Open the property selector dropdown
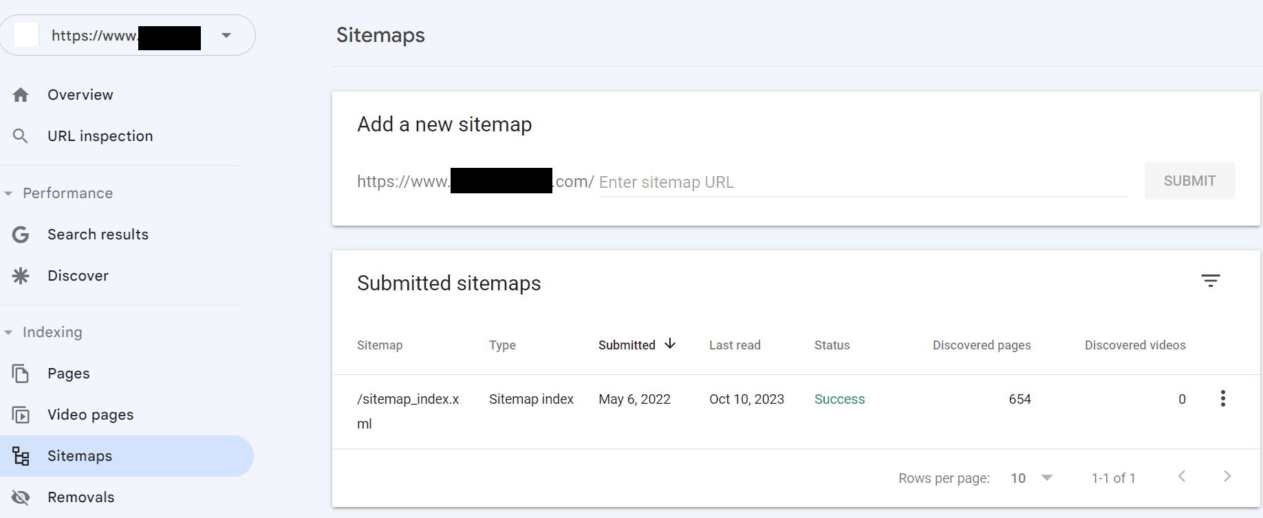 (x=226, y=35)
